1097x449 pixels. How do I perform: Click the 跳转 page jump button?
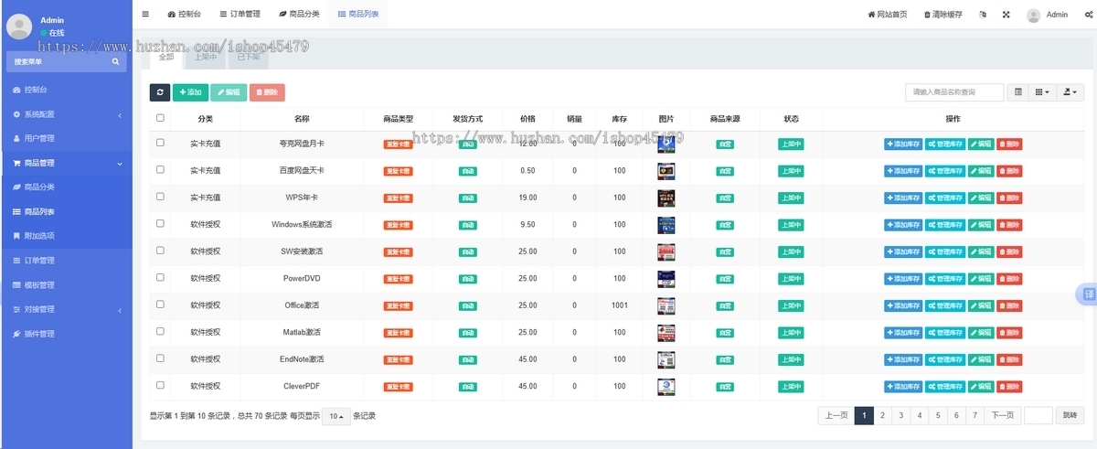pos(1070,415)
